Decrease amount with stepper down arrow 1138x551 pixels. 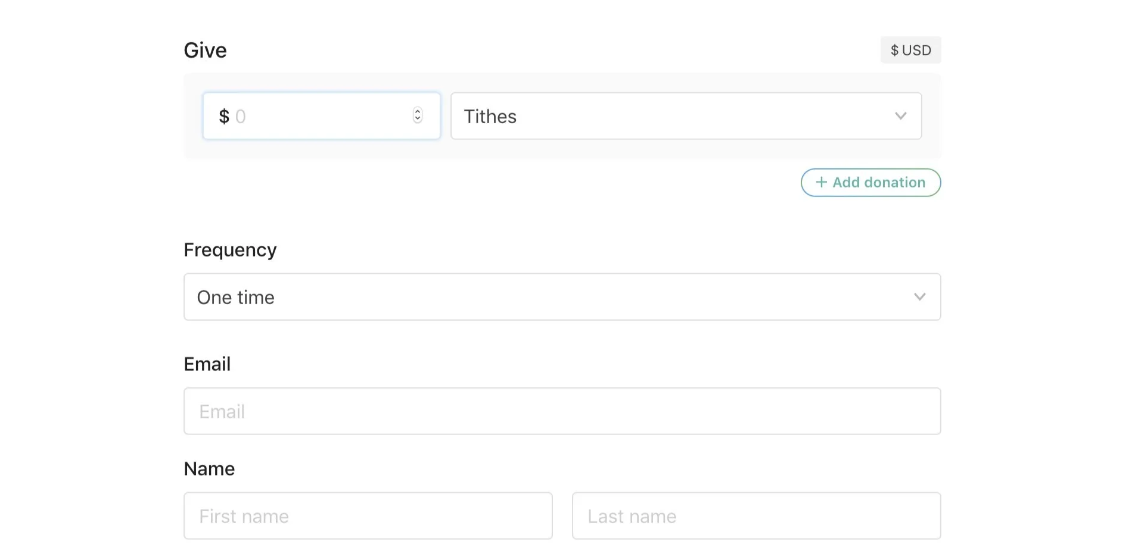click(x=418, y=119)
